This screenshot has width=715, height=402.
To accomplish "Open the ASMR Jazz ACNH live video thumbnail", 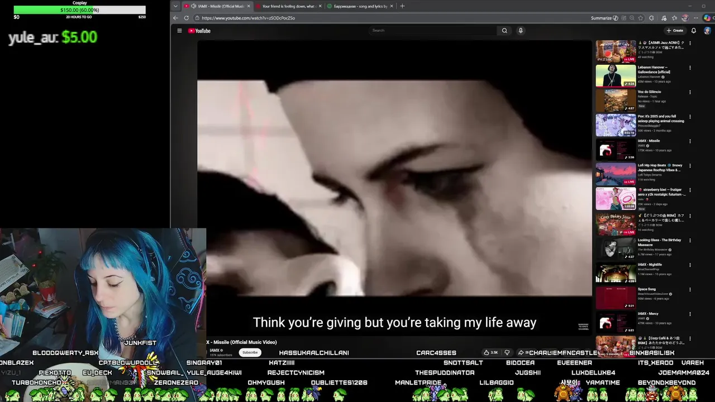I will pyautogui.click(x=616, y=51).
